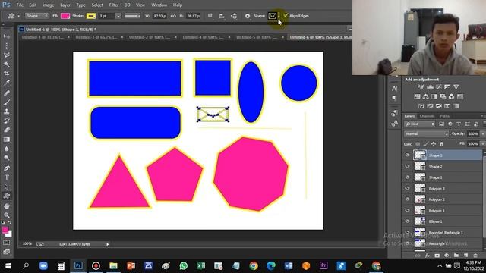The height and width of the screenshot is (273, 486).
Task: Open the Character panel icon
Action: click(394, 89)
